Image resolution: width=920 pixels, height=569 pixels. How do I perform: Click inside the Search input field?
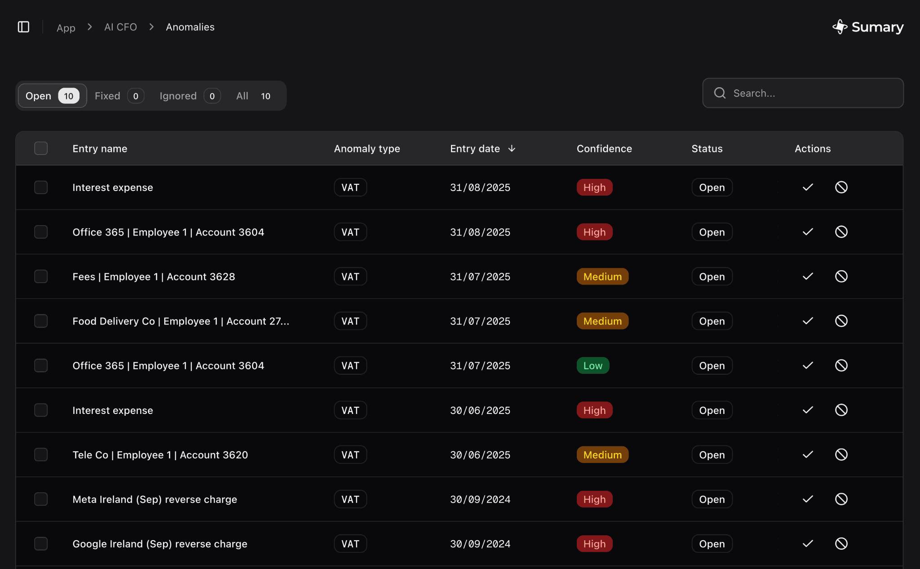804,93
